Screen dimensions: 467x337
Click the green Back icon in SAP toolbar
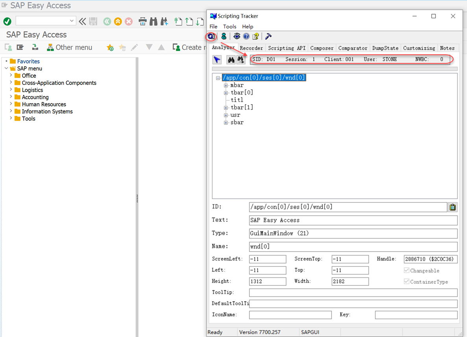click(x=107, y=21)
